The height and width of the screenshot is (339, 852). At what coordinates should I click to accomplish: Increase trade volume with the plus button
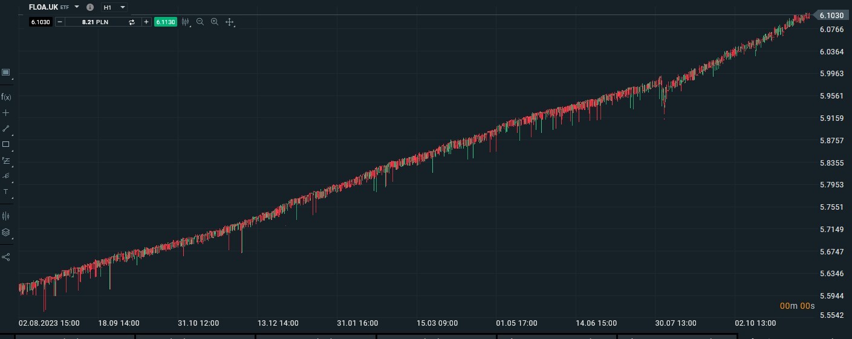pyautogui.click(x=146, y=22)
